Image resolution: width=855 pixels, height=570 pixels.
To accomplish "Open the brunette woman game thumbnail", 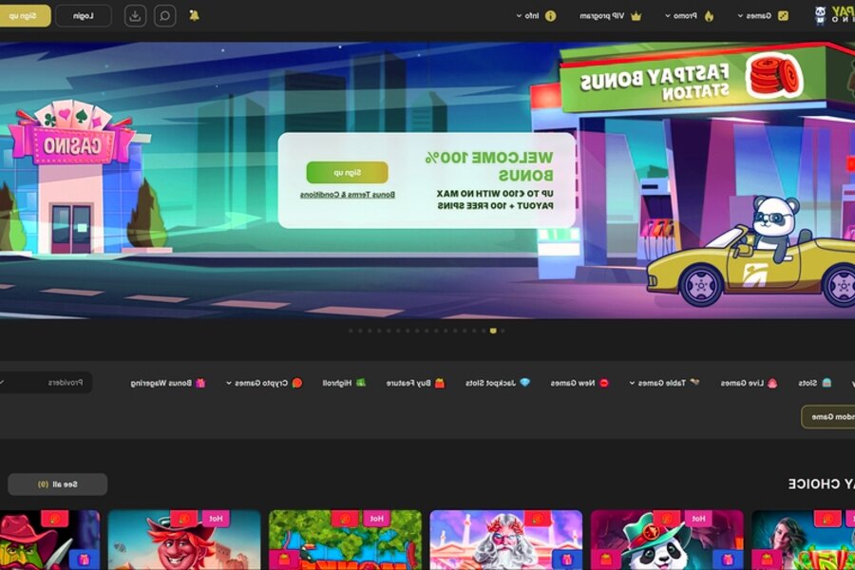I will pyautogui.click(x=803, y=540).
